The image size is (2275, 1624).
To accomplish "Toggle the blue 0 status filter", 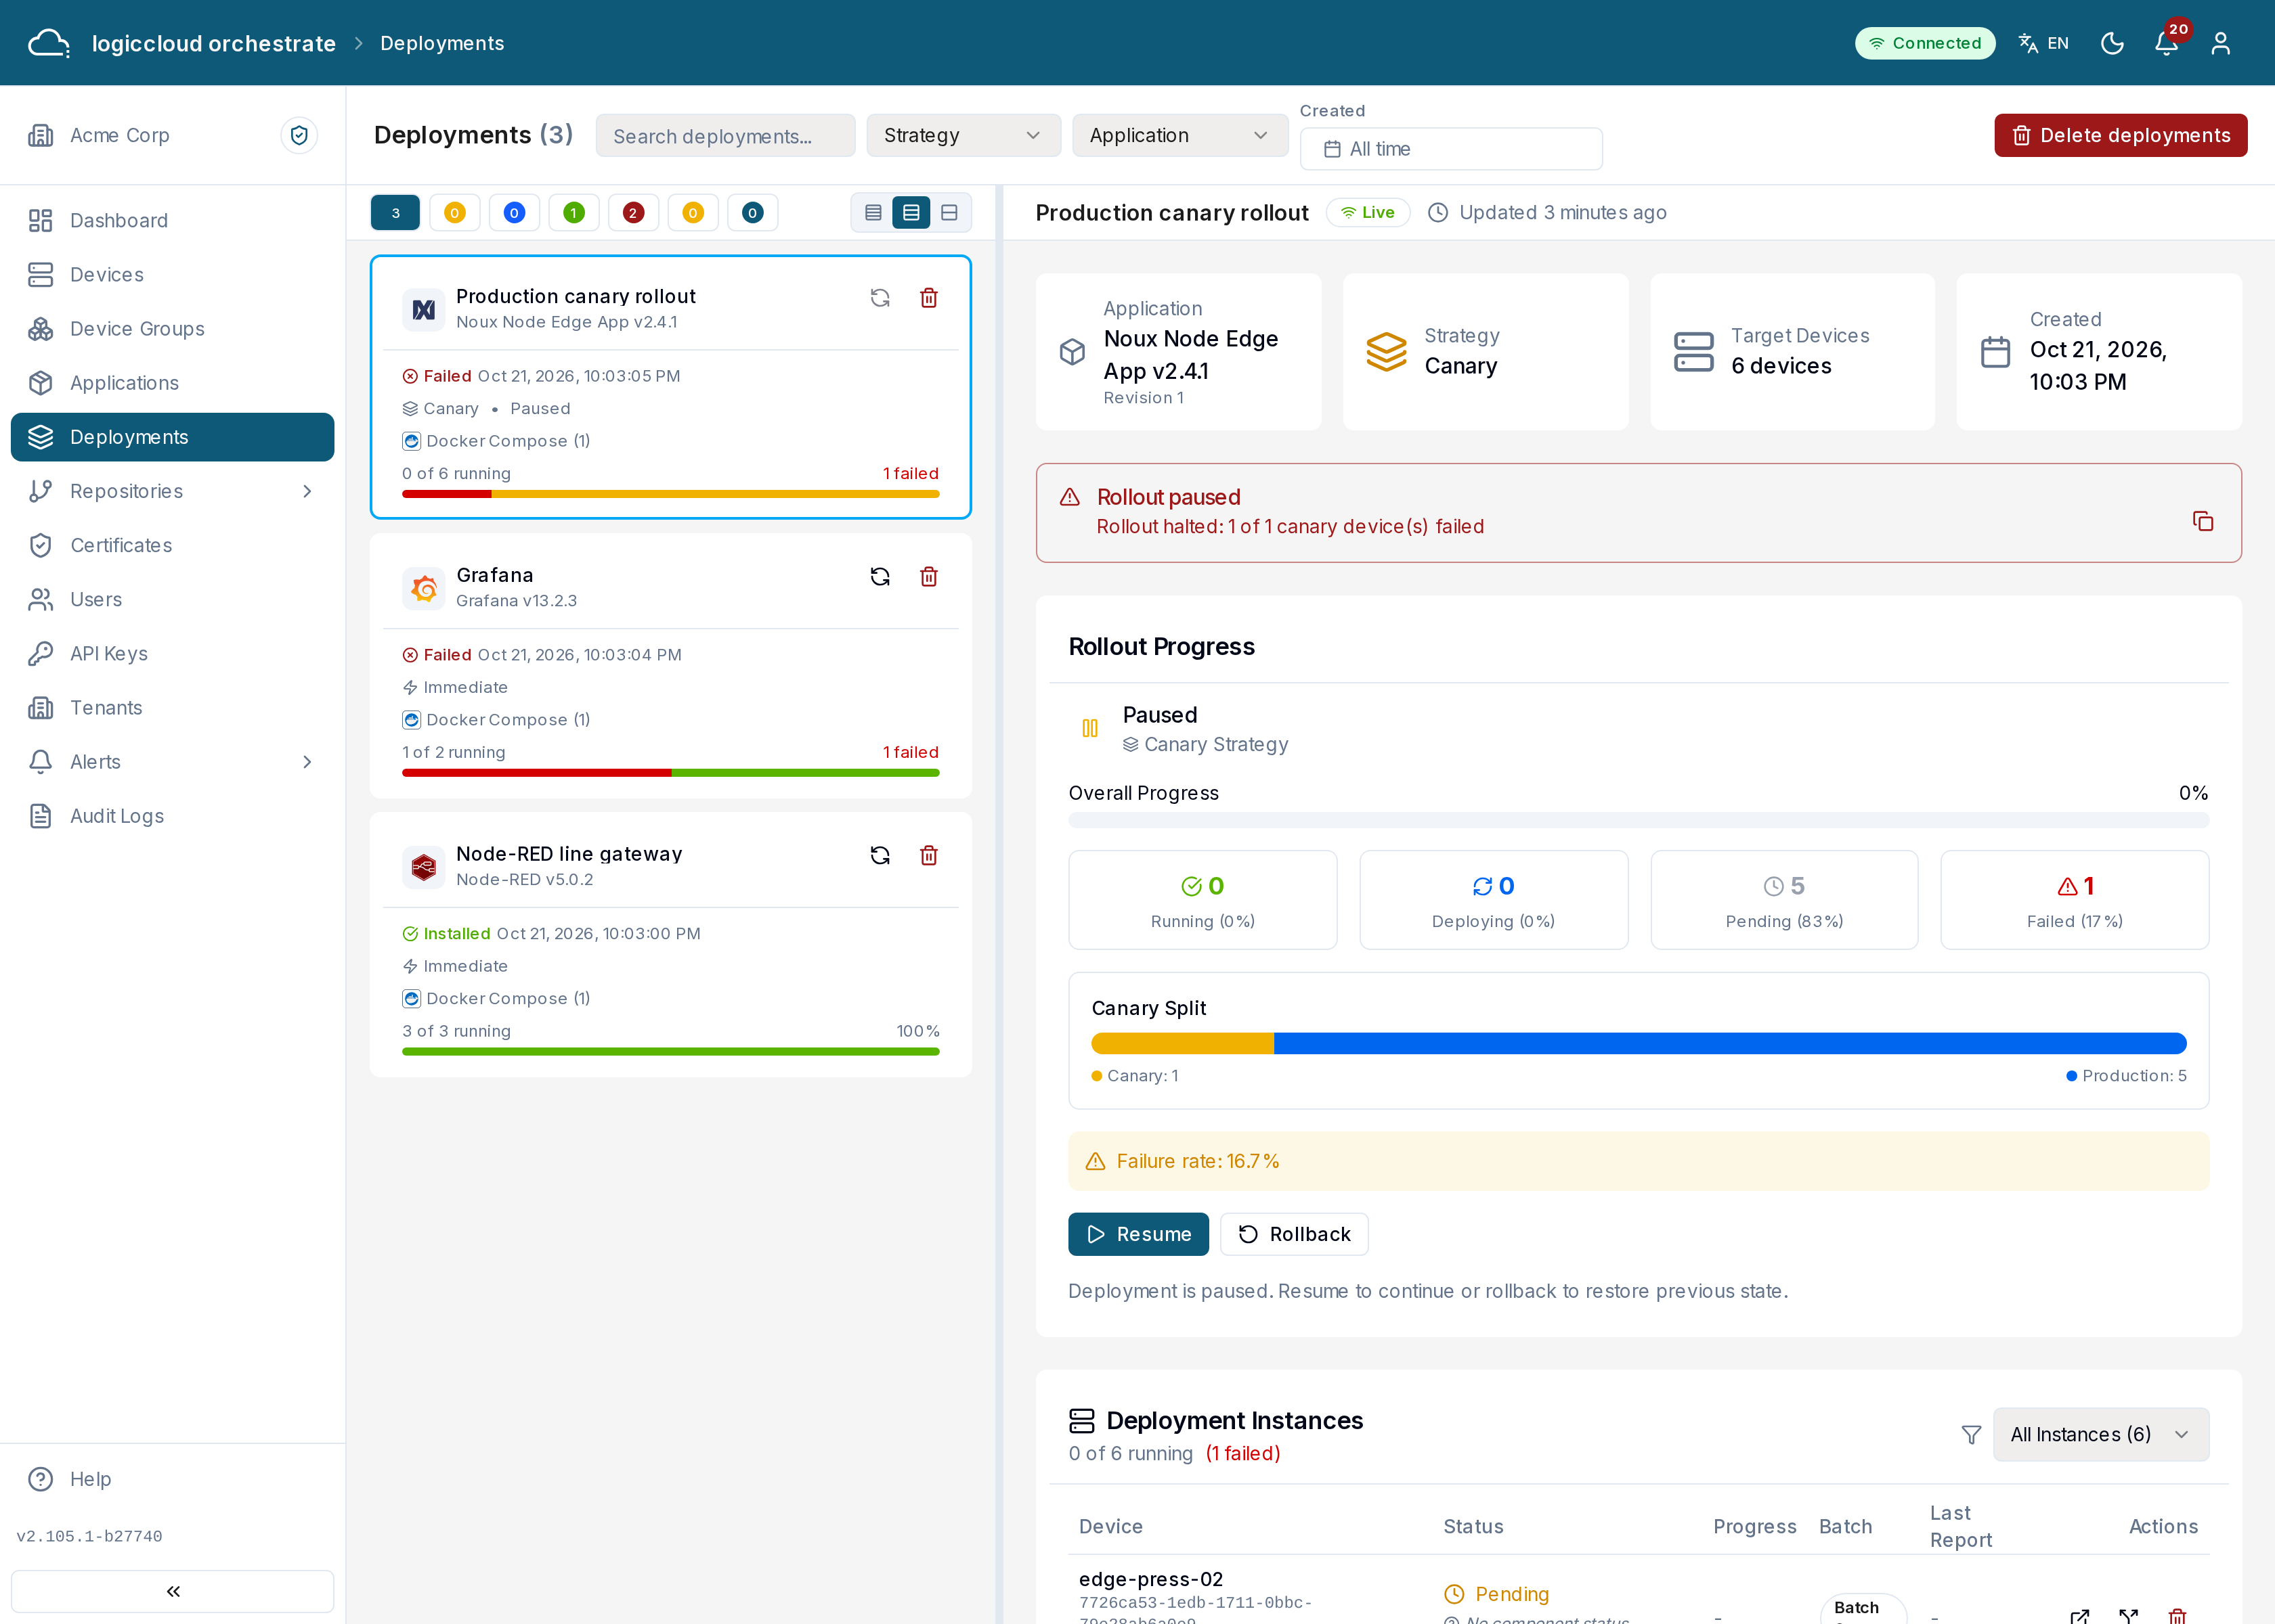I will 514,213.
